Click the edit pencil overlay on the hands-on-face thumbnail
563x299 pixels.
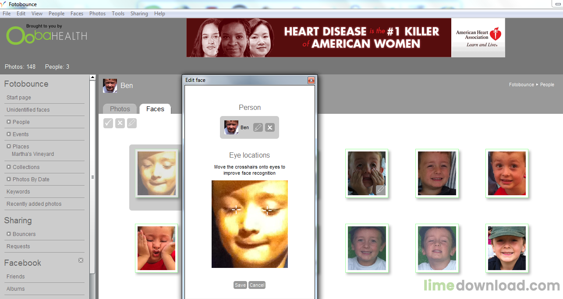[x=381, y=190]
